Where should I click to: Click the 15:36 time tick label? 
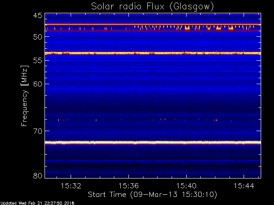(128, 186)
